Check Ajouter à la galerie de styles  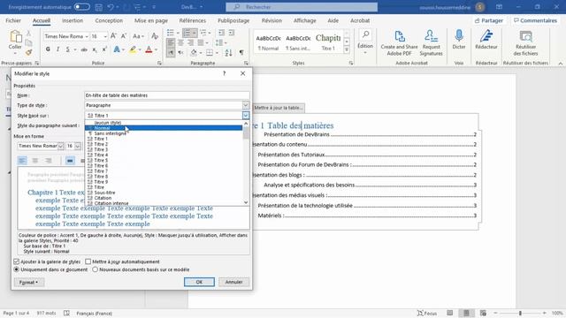point(16,261)
